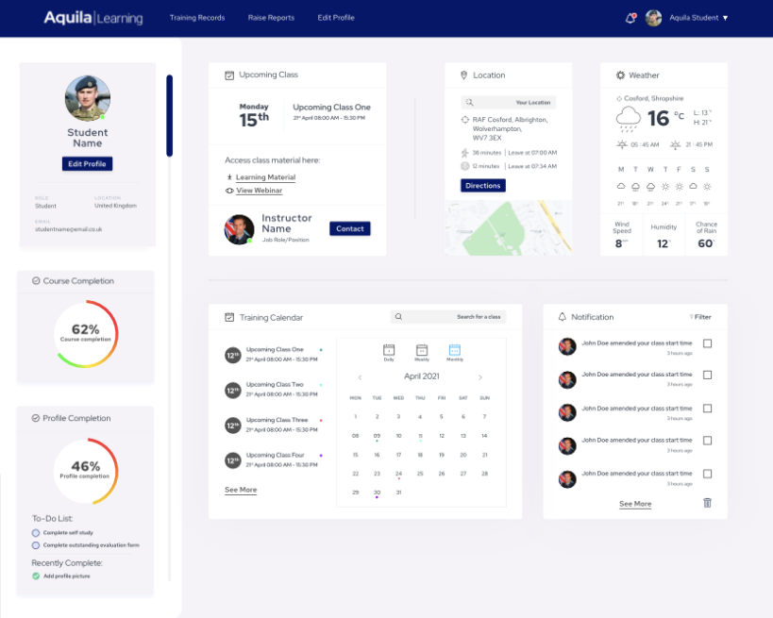
Task: Open Training Records menu item
Action: coord(197,18)
